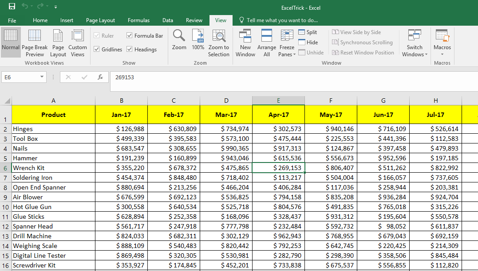Hide the current window with Hide button

[308, 43]
